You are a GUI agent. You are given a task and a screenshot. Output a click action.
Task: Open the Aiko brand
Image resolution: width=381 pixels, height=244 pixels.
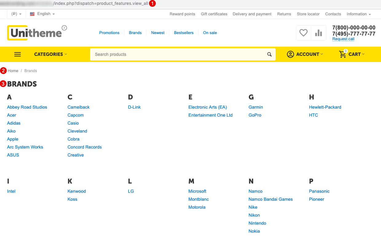tap(11, 131)
